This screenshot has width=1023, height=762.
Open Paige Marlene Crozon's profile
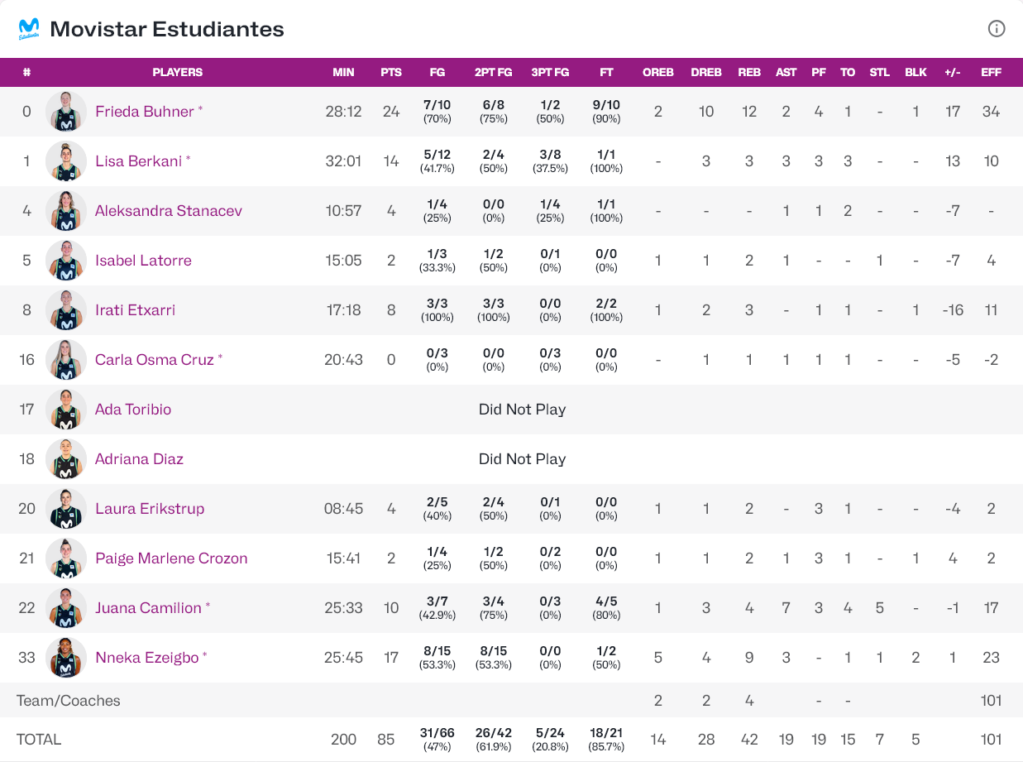coord(171,558)
